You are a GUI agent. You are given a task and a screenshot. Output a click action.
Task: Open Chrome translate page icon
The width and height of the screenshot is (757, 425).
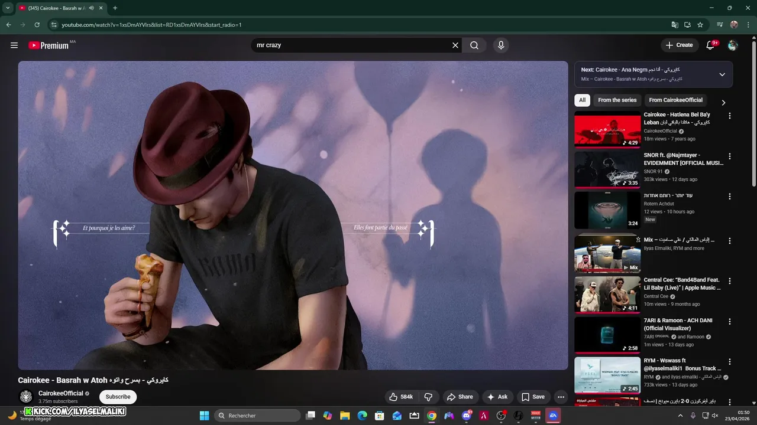coord(675,25)
